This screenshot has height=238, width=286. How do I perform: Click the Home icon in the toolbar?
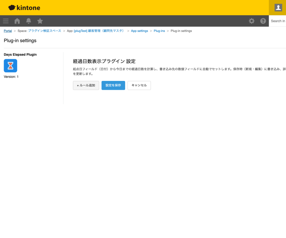[17, 21]
